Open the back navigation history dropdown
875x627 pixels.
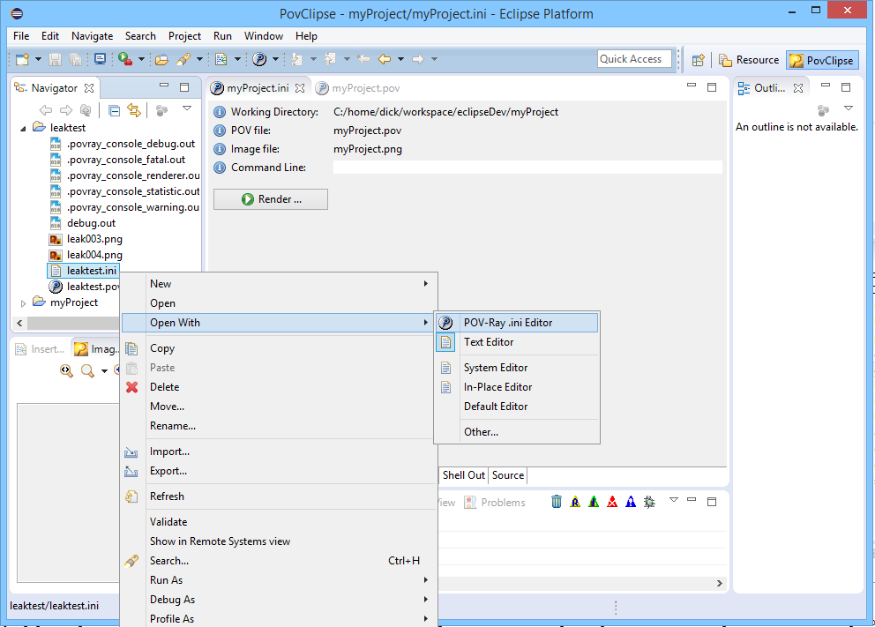[x=400, y=59]
